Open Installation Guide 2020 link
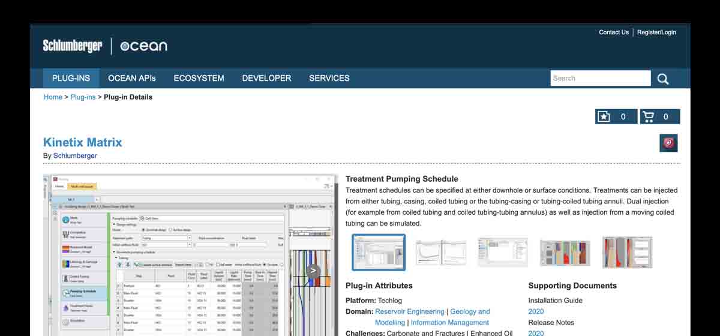720x336 pixels. pyautogui.click(x=536, y=312)
